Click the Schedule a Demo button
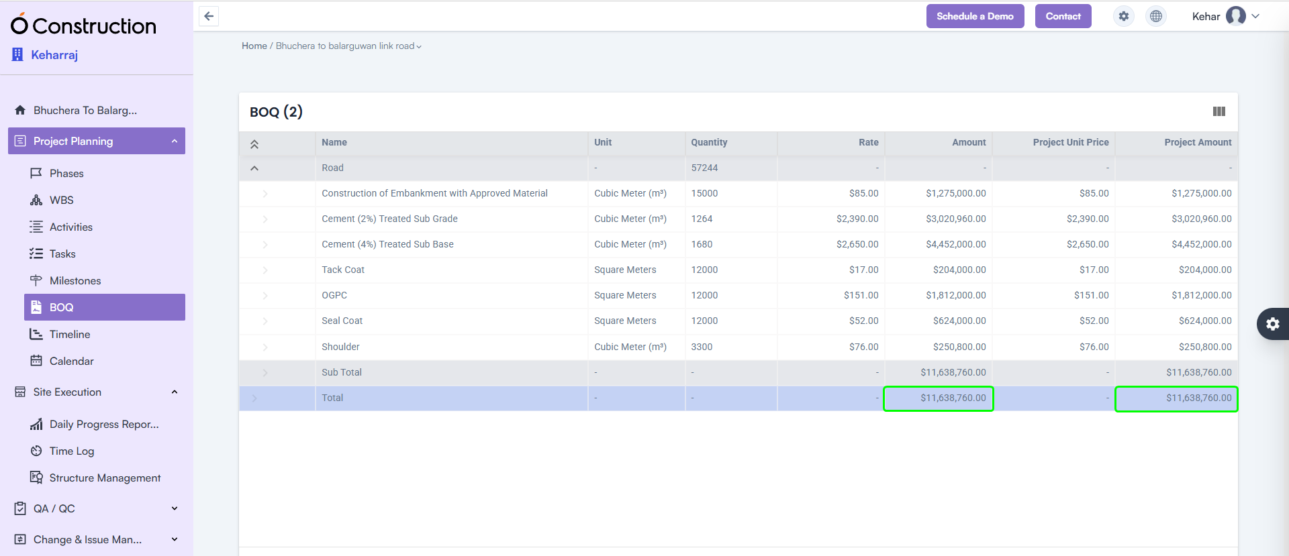This screenshot has width=1289, height=556. point(975,16)
